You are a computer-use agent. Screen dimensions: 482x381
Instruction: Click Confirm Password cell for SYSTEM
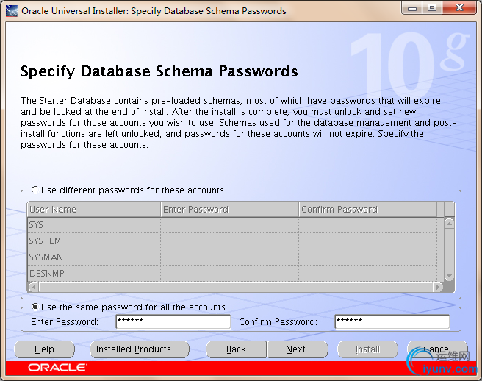coord(368,241)
